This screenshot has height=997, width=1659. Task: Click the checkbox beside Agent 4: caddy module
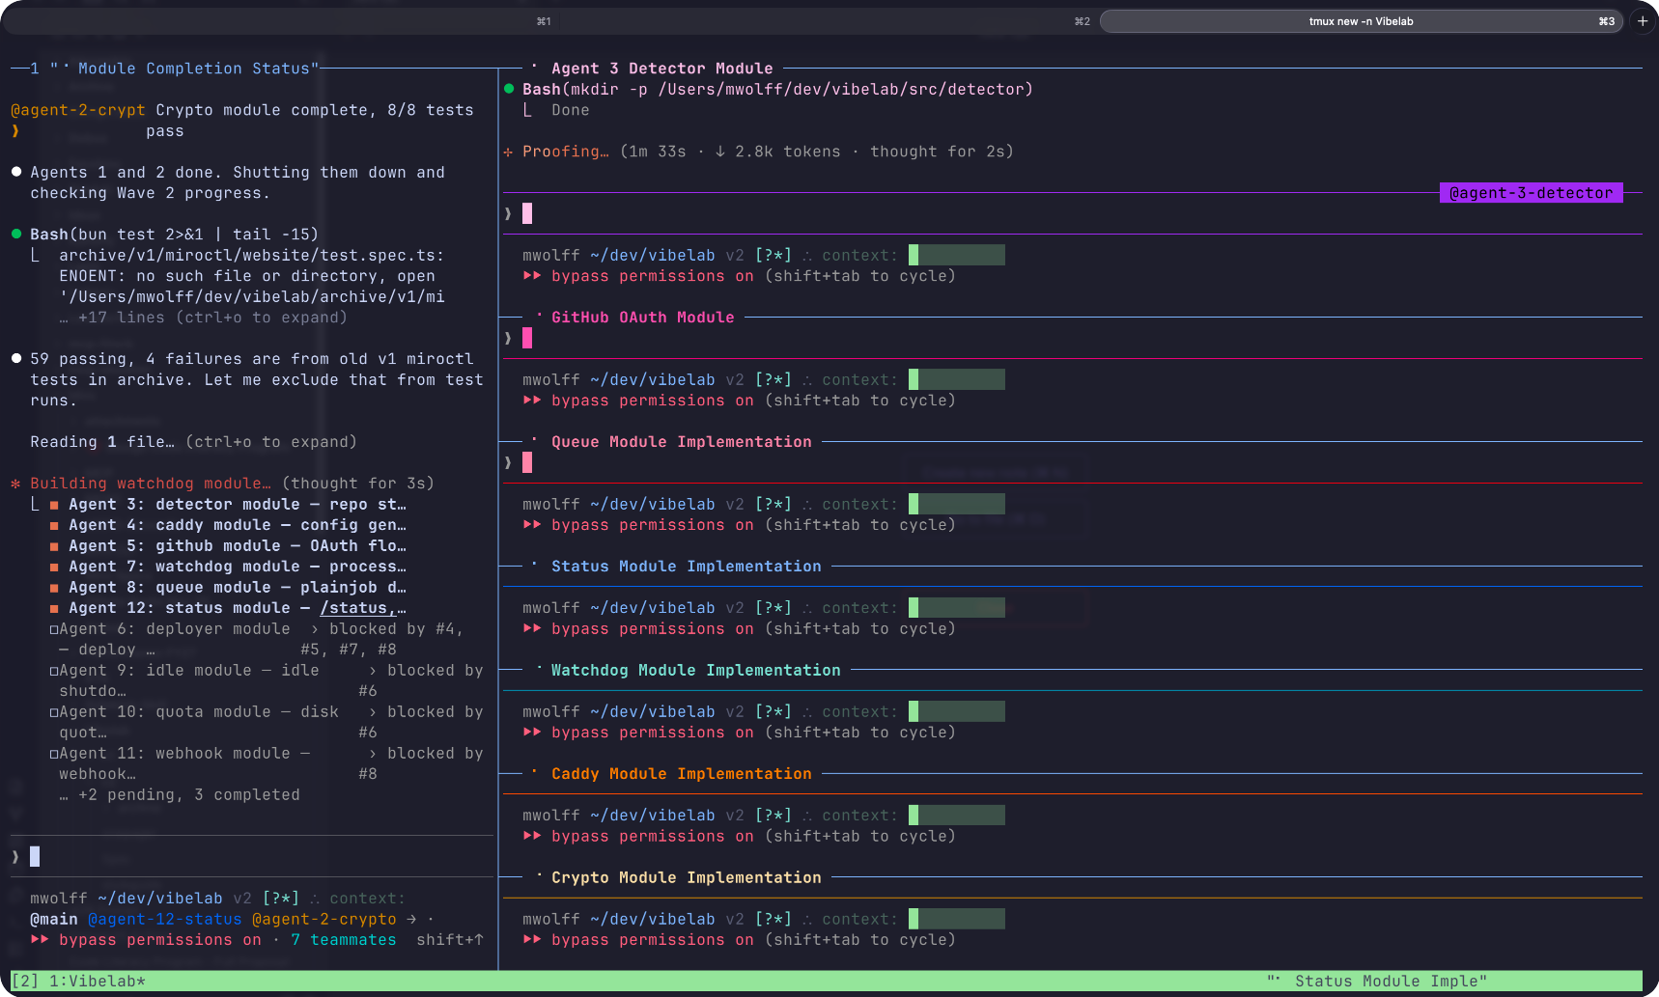pos(53,524)
